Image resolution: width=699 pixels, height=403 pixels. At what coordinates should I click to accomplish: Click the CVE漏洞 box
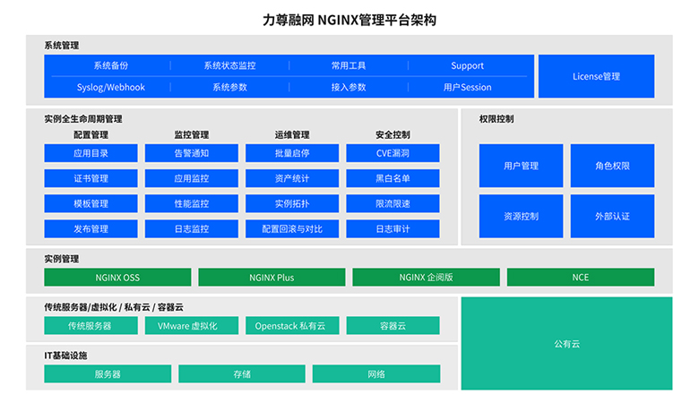pyautogui.click(x=393, y=153)
